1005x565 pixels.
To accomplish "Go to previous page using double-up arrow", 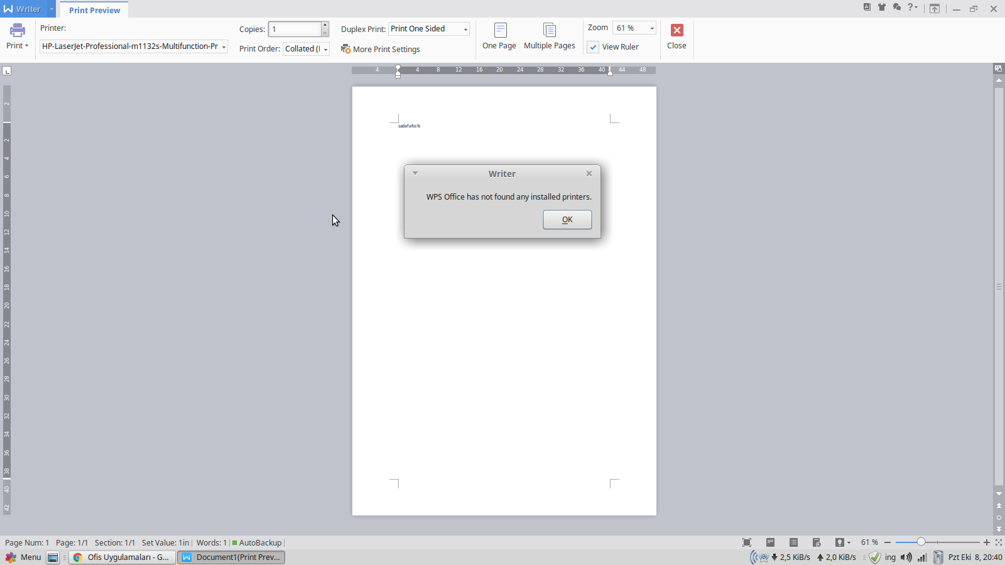I will pos(999,506).
